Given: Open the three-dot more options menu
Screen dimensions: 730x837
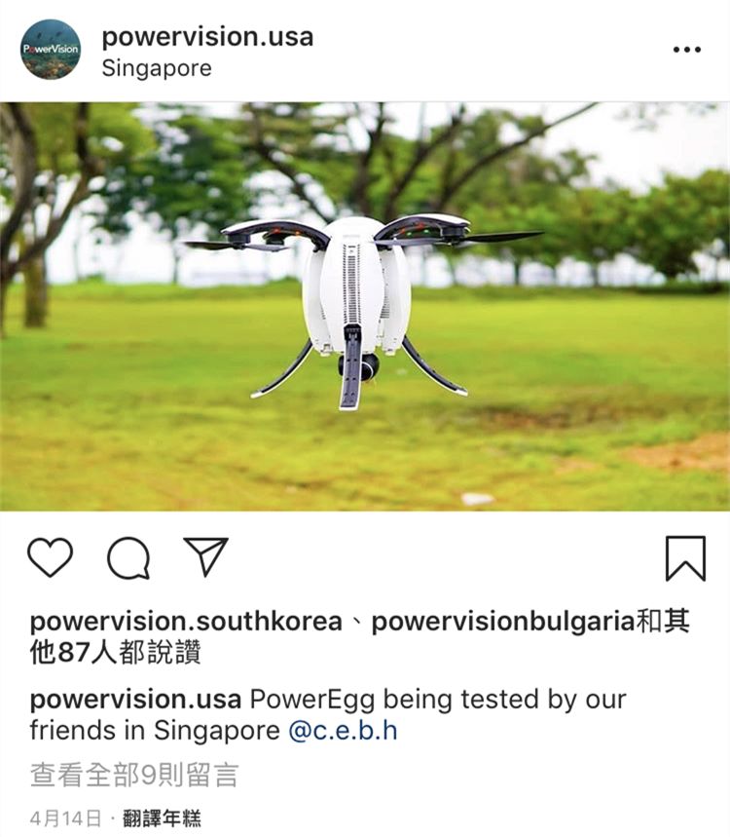Looking at the screenshot, I should coord(687,50).
